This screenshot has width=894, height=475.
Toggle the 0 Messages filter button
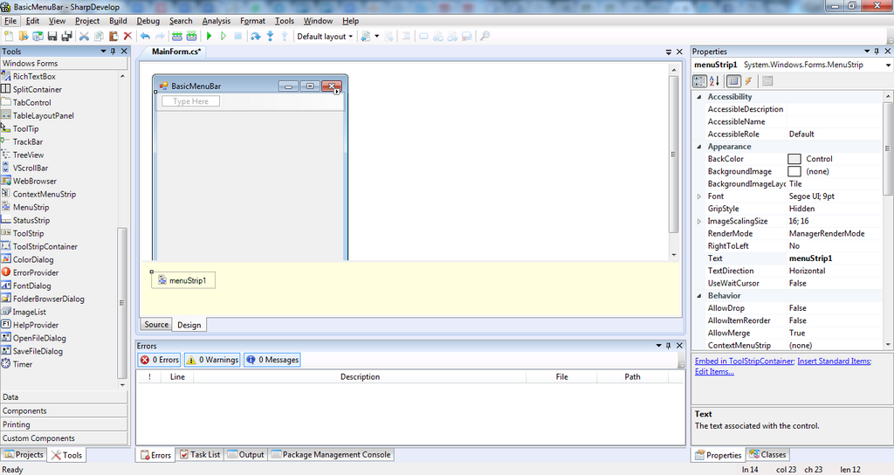272,360
